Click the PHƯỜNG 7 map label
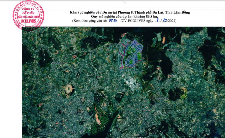The height and width of the screenshot is (138, 225). [58, 62]
